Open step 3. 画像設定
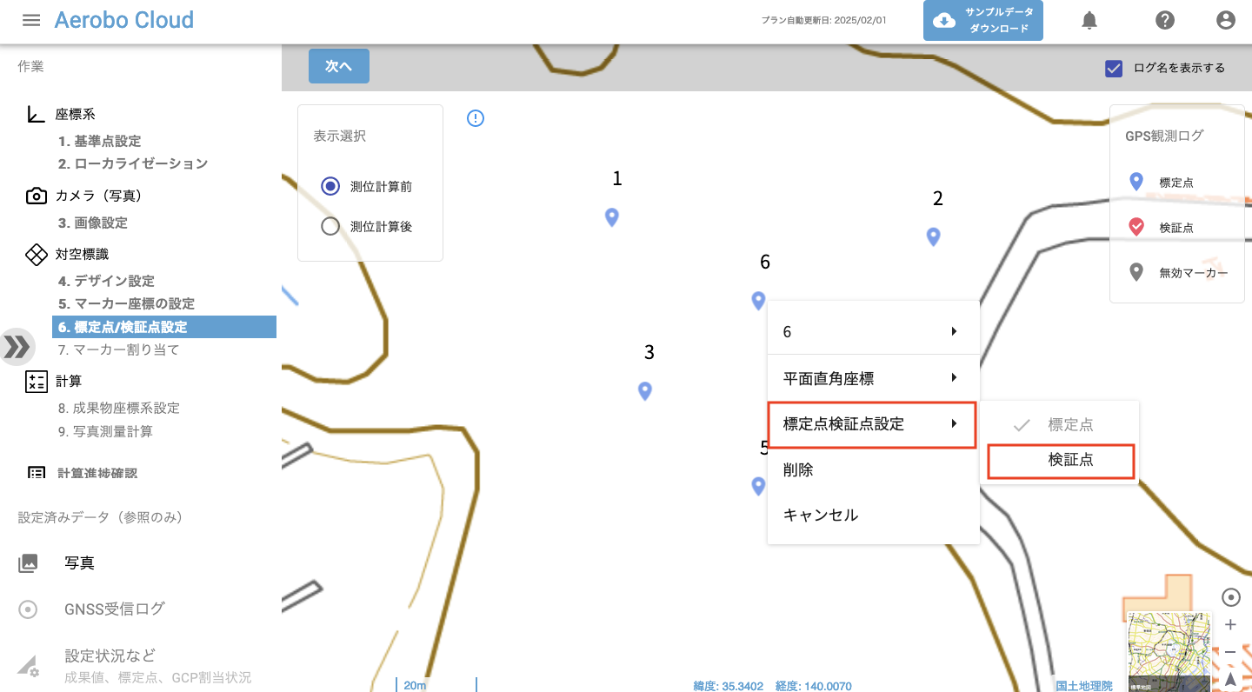The height and width of the screenshot is (692, 1252). click(x=93, y=223)
